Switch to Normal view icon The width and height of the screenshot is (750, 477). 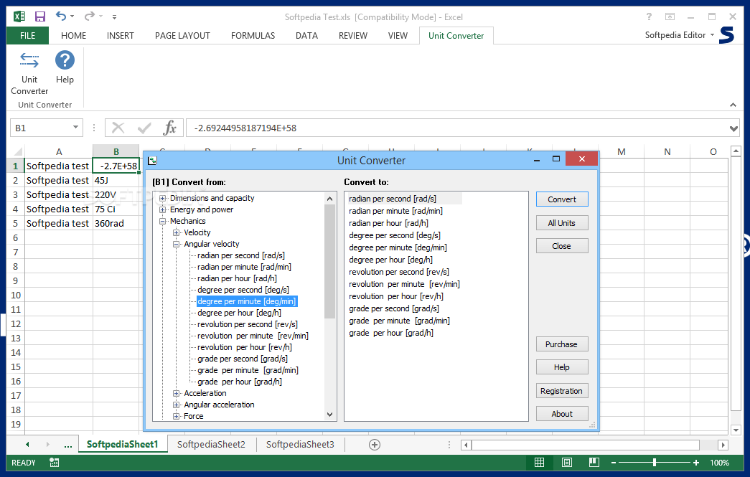(539, 462)
